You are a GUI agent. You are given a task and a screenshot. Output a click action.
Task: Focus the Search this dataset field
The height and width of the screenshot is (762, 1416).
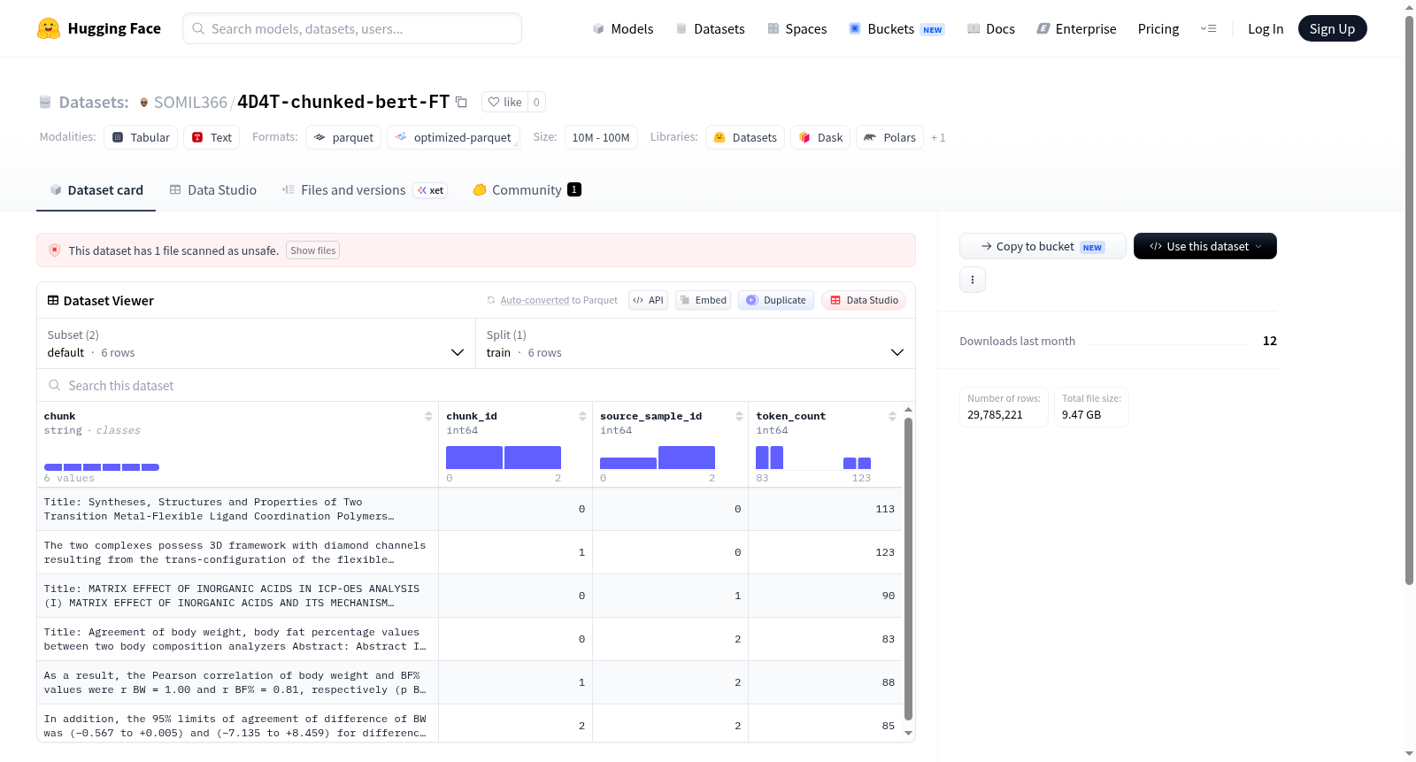point(476,385)
